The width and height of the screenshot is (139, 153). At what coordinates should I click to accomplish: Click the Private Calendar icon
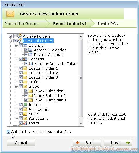tap(30, 54)
